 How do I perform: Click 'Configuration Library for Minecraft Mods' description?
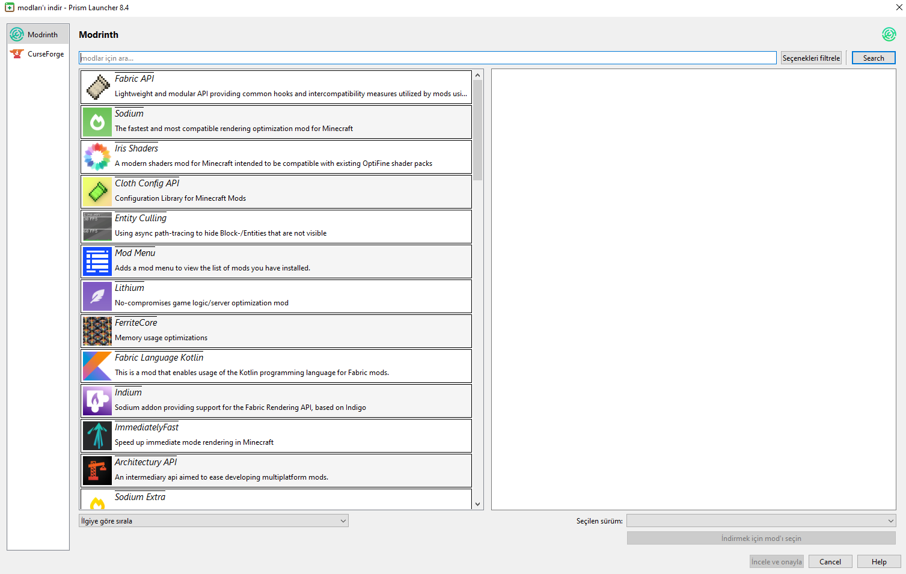coord(180,198)
